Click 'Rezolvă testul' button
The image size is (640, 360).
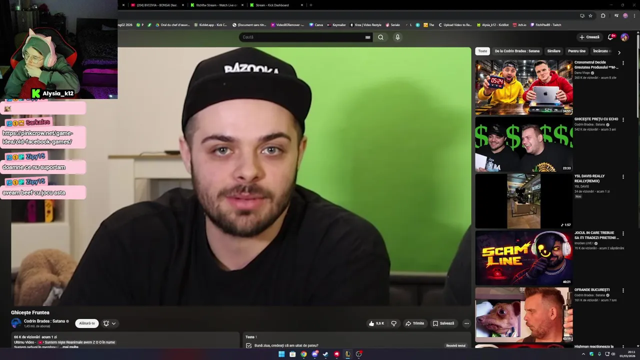(455, 345)
